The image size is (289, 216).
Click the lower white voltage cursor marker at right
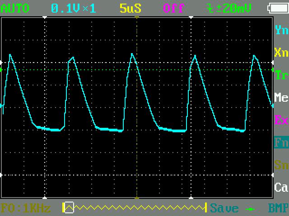273,175
